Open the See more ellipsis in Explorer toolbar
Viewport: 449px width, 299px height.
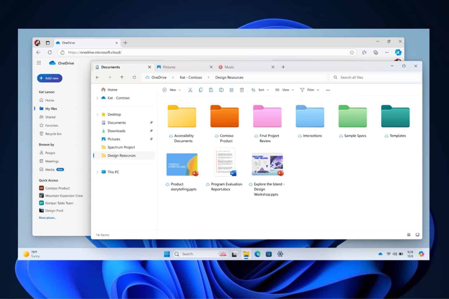pyautogui.click(x=328, y=90)
